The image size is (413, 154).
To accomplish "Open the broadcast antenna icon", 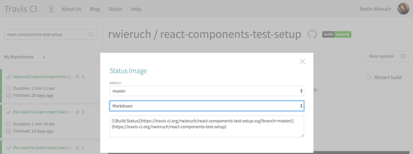I will [x=51, y=9].
